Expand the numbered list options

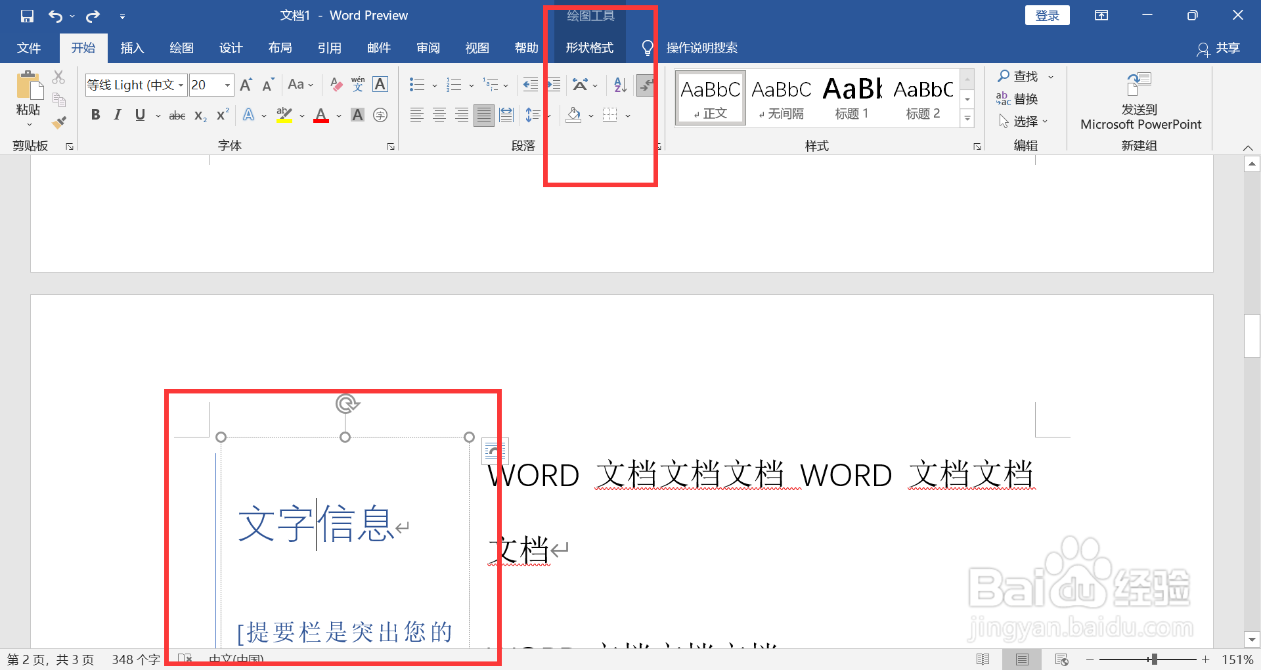click(x=471, y=85)
